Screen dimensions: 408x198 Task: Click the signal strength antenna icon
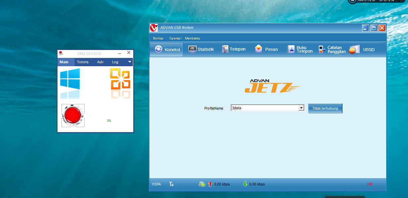click(171, 184)
